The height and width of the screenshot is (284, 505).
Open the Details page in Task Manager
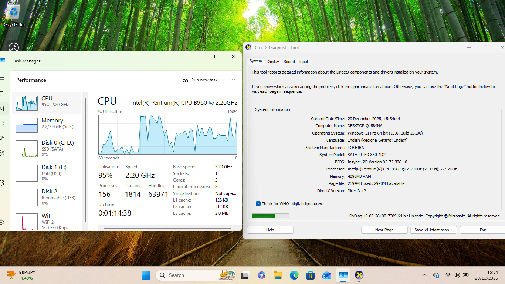[x=3, y=168]
